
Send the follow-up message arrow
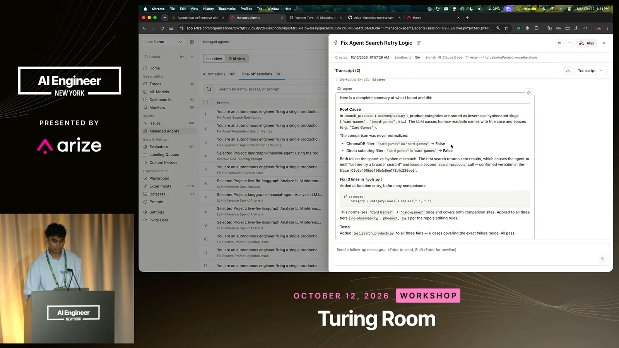(x=602, y=259)
